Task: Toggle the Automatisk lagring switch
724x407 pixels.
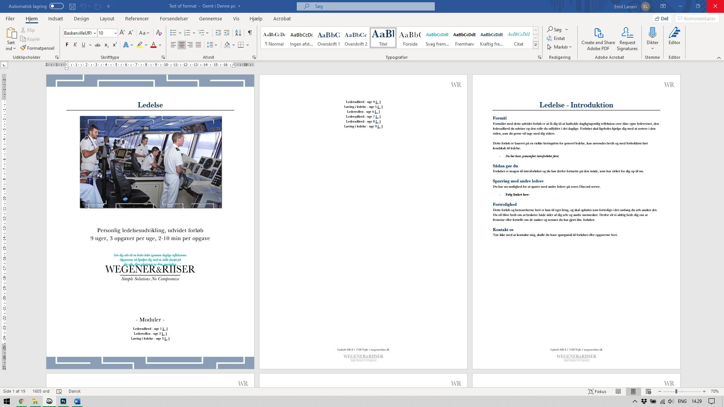Action: point(57,6)
